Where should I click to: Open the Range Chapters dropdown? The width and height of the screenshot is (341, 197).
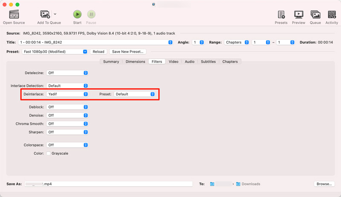(x=237, y=42)
